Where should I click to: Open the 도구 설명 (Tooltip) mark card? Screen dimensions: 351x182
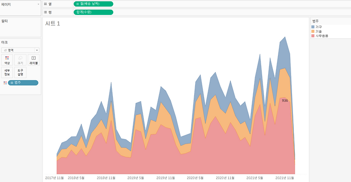coord(20,72)
